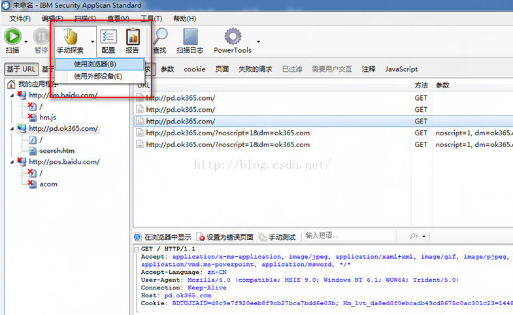513x315 pixels.
Task: Switch to the Parameters (参数) tab
Action: (x=167, y=69)
